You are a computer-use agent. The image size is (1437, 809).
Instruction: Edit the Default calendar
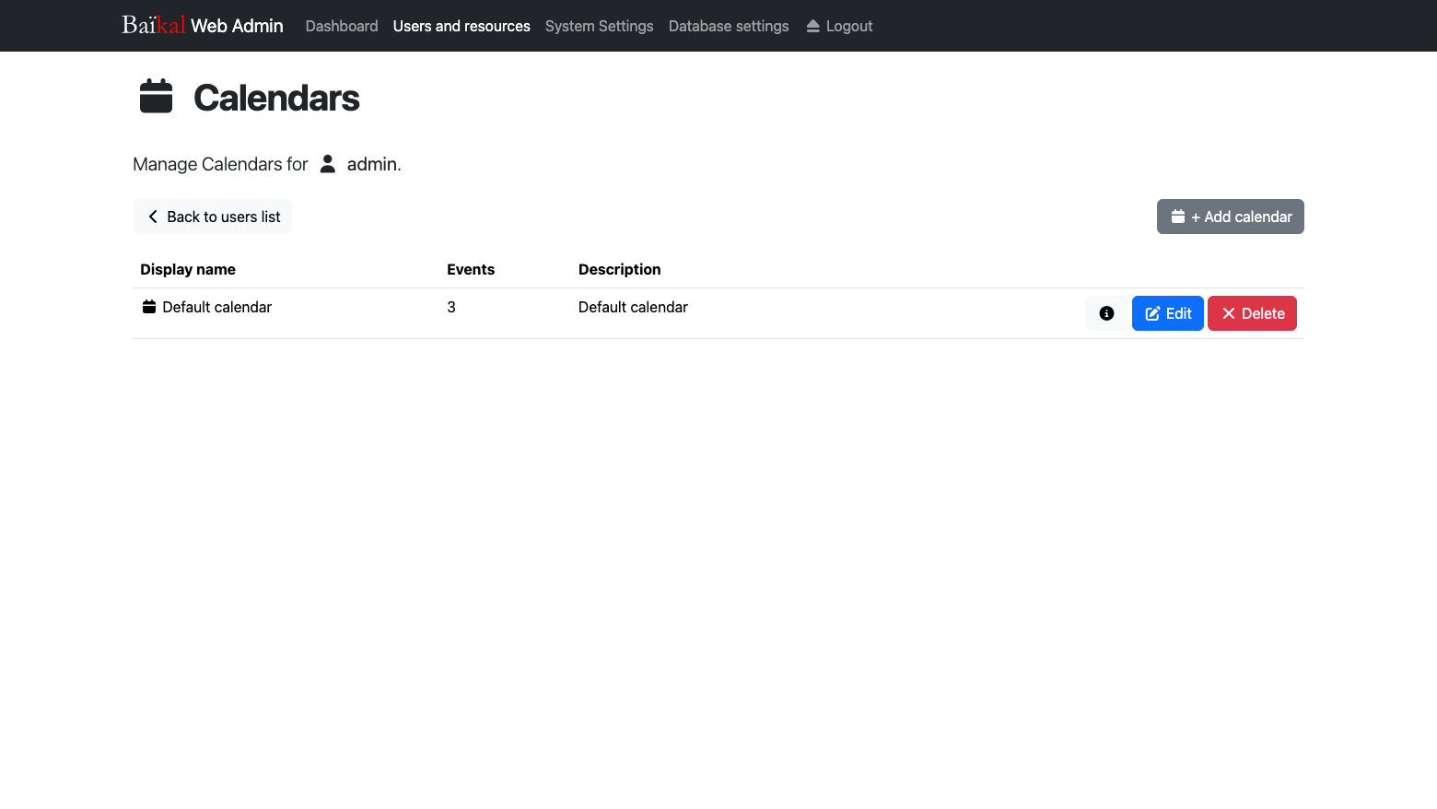(x=1168, y=313)
